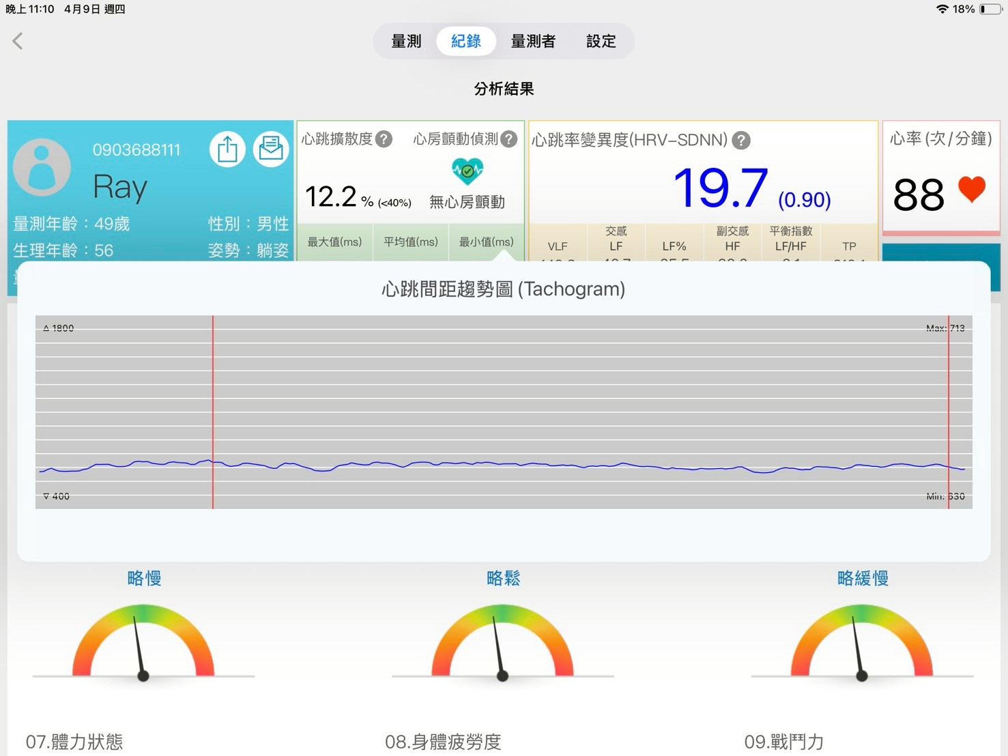Select the 最大值(ms) column header
The image size is (1008, 756).
point(334,242)
